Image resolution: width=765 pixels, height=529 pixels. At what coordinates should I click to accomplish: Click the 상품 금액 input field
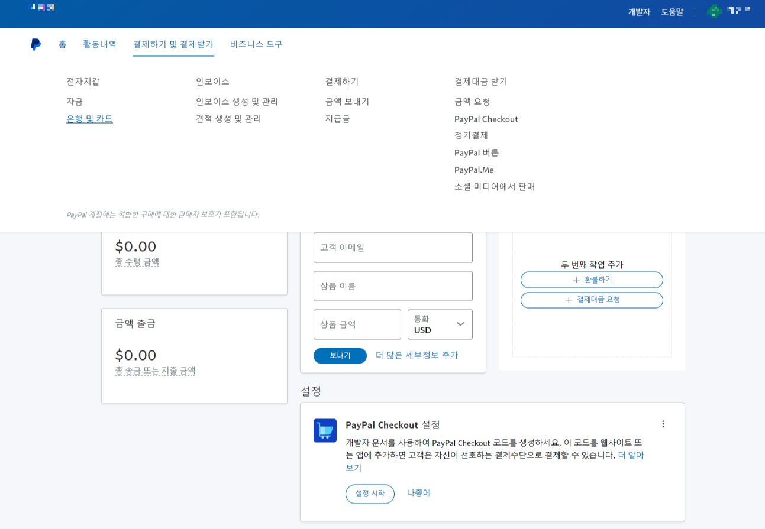(x=357, y=324)
